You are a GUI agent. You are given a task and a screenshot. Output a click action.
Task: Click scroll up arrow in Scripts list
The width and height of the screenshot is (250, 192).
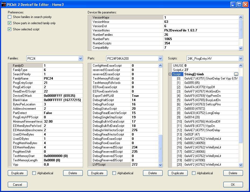[241, 65]
